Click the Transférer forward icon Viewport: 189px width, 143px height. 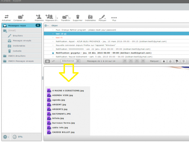[x=65, y=17]
